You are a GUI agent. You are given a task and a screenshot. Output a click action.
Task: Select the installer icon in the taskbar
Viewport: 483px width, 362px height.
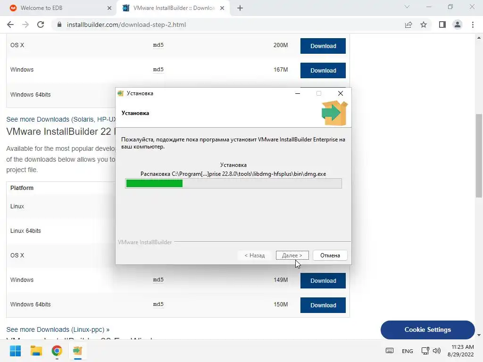point(77,351)
